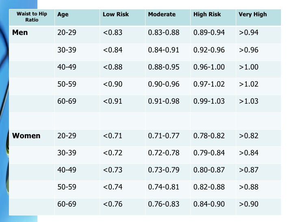Select the Men 40-49 age cell

[x=67, y=67]
